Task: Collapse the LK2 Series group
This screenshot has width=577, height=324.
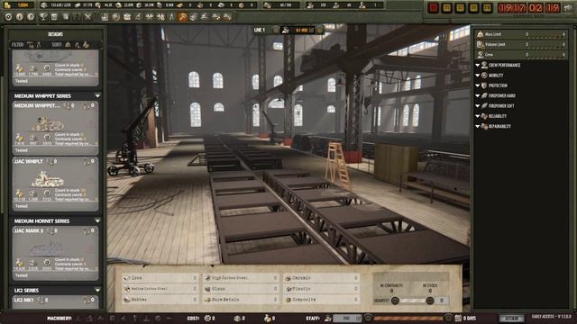Action: [x=97, y=290]
